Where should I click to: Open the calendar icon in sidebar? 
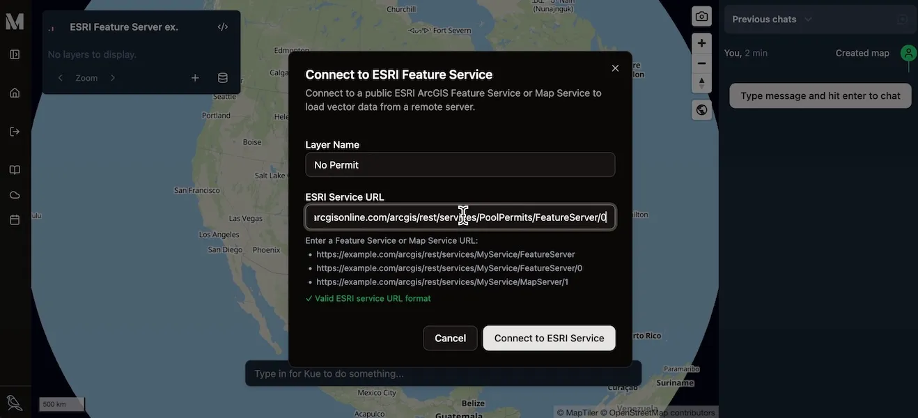[x=15, y=219]
